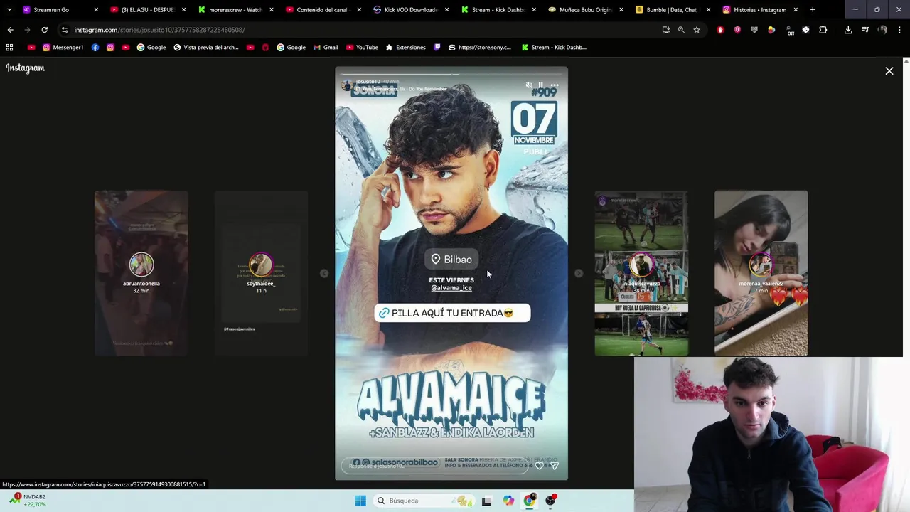Open the zoom magnifier in address bar
The height and width of the screenshot is (512, 910).
681,30
